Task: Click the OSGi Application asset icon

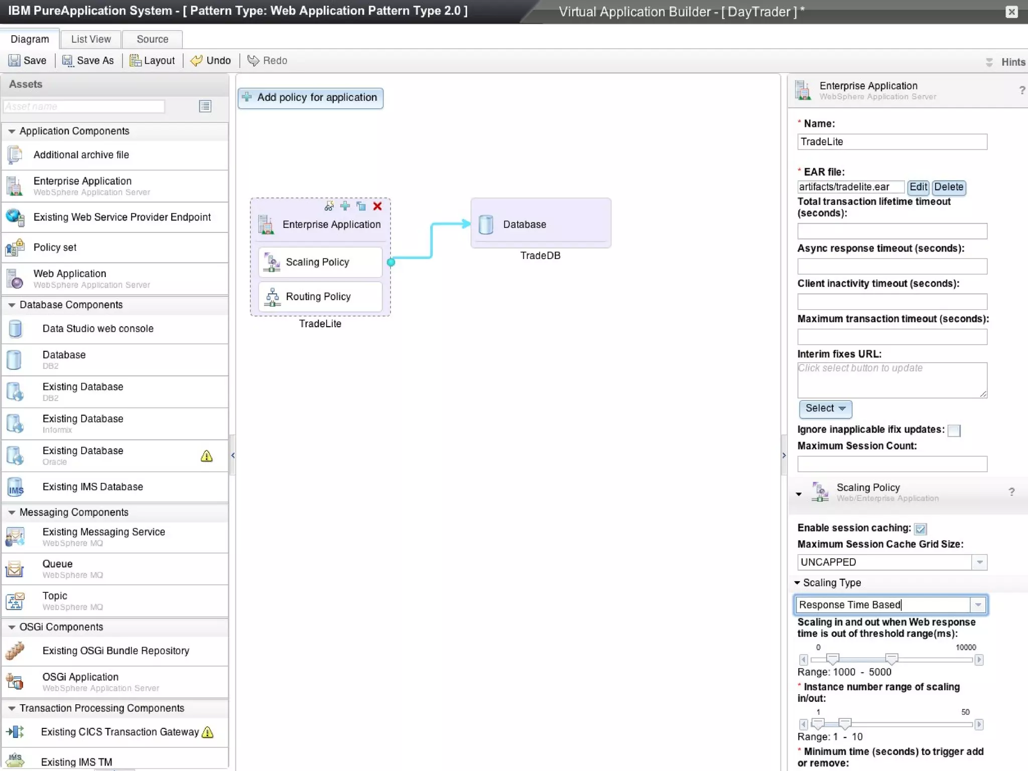Action: pos(15,682)
